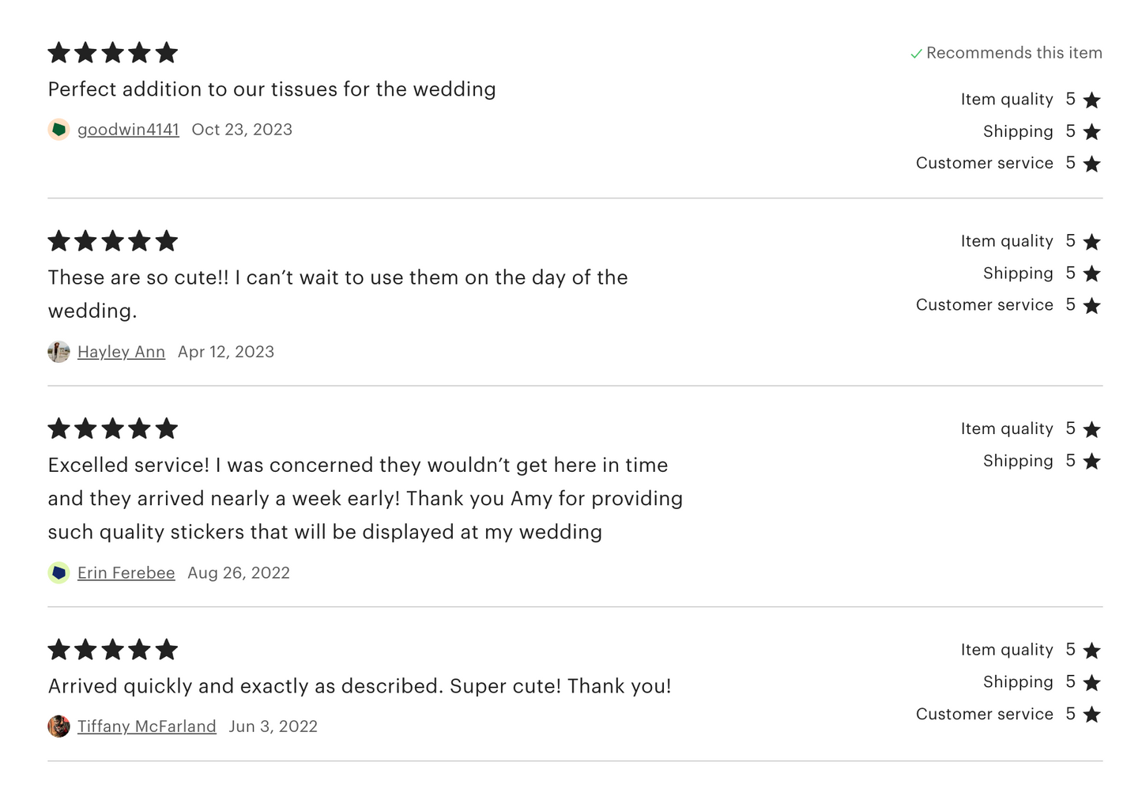Screen dimensions: 1142x800
Task: Click star rating on Tiffany McFarland's review
Action: pos(112,650)
